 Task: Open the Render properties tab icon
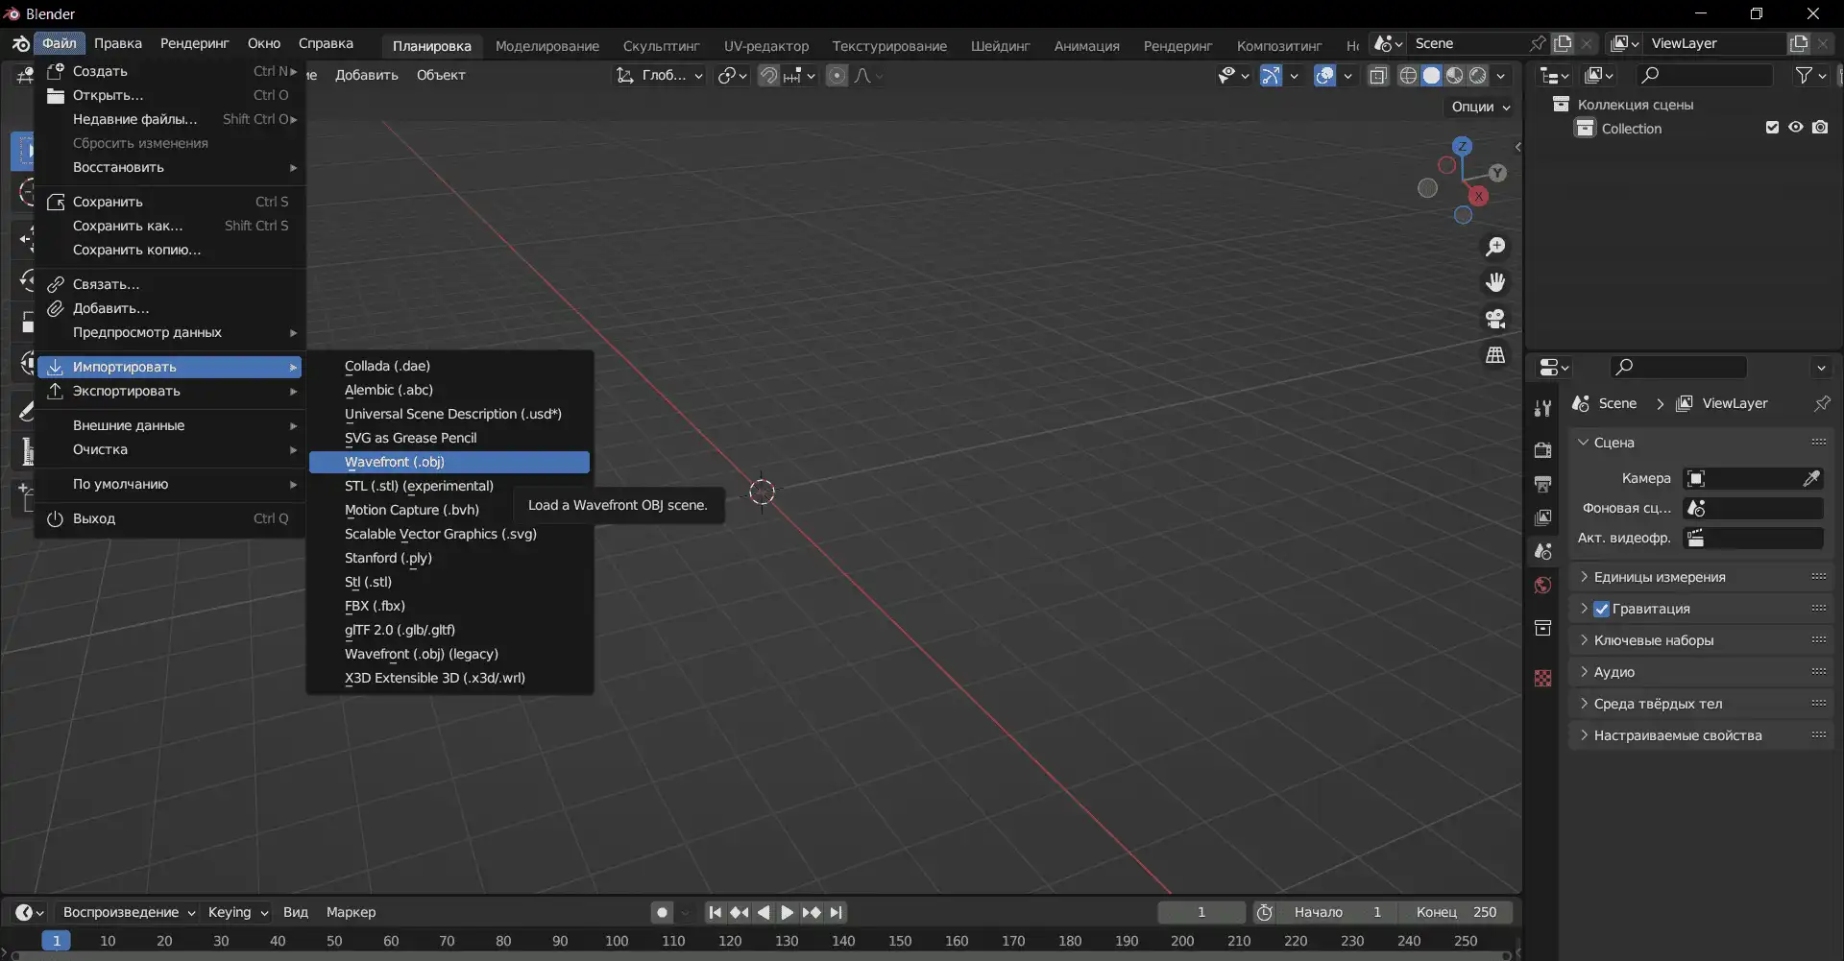pyautogui.click(x=1543, y=450)
